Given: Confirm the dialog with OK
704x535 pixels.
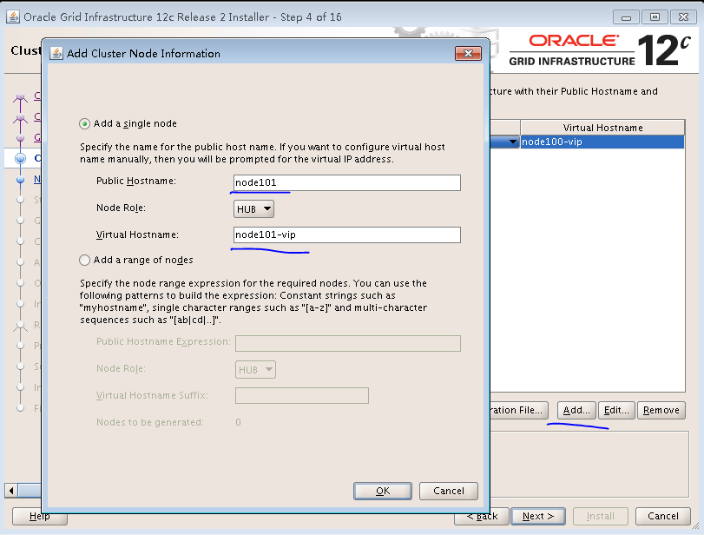Looking at the screenshot, I should point(383,491).
